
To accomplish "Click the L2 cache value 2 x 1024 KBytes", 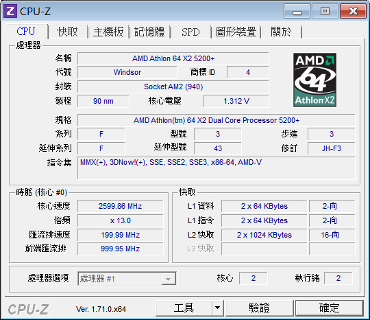I will coord(264,235).
